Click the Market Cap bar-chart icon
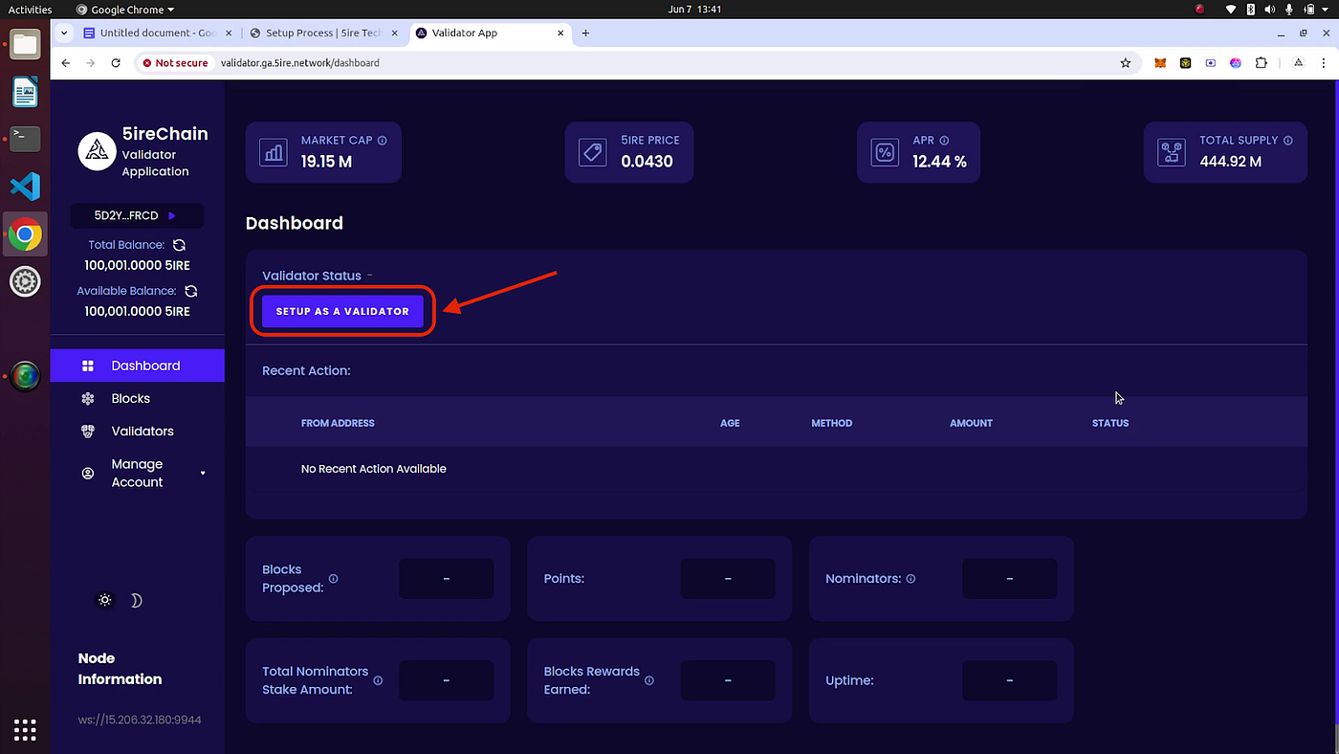1339x754 pixels. tap(273, 151)
